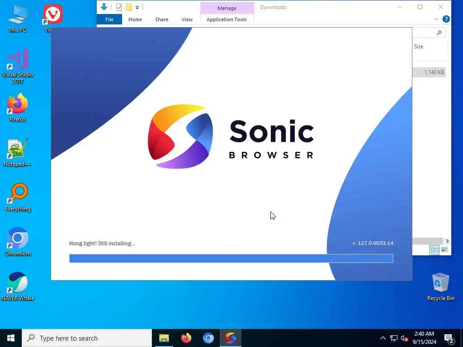Viewport: 463px width, 347px height.
Task: Switch Explorer to Large icons view
Action: [x=444, y=250]
